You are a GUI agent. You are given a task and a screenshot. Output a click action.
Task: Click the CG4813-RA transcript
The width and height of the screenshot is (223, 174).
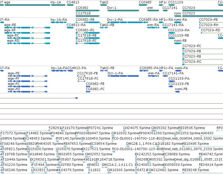click(70, 28)
